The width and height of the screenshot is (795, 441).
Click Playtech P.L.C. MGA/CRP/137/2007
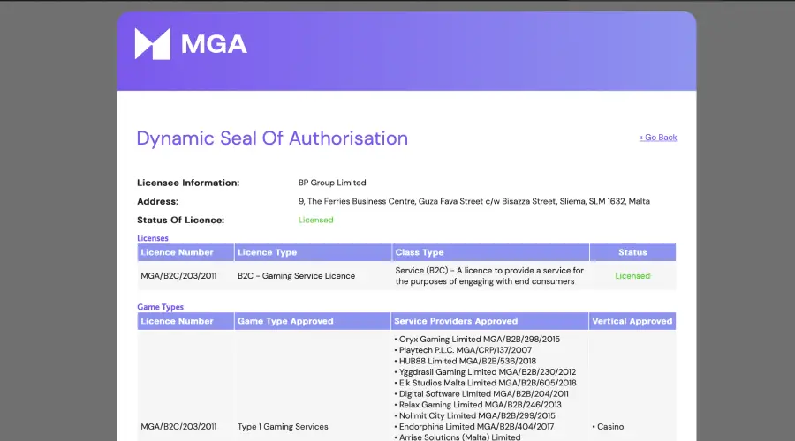[x=463, y=350]
